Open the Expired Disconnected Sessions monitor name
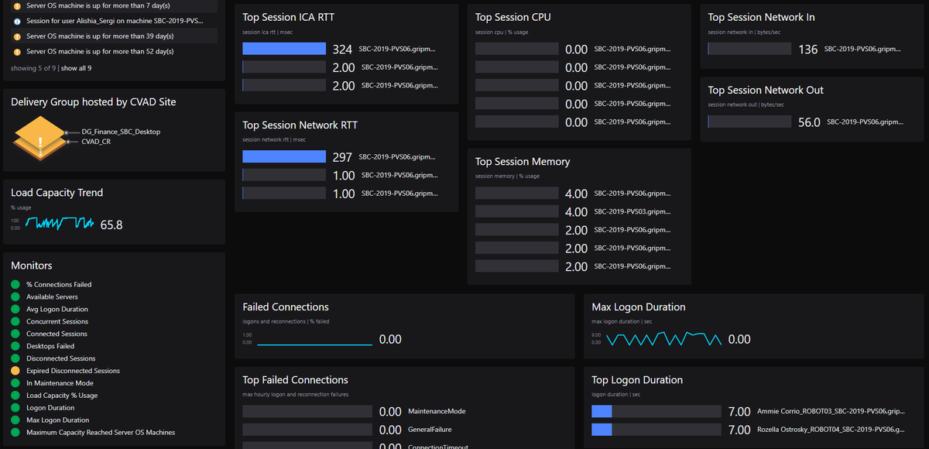 pos(73,371)
